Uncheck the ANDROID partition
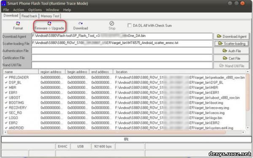The height and width of the screenshot is (158, 253). (x=6, y=128)
